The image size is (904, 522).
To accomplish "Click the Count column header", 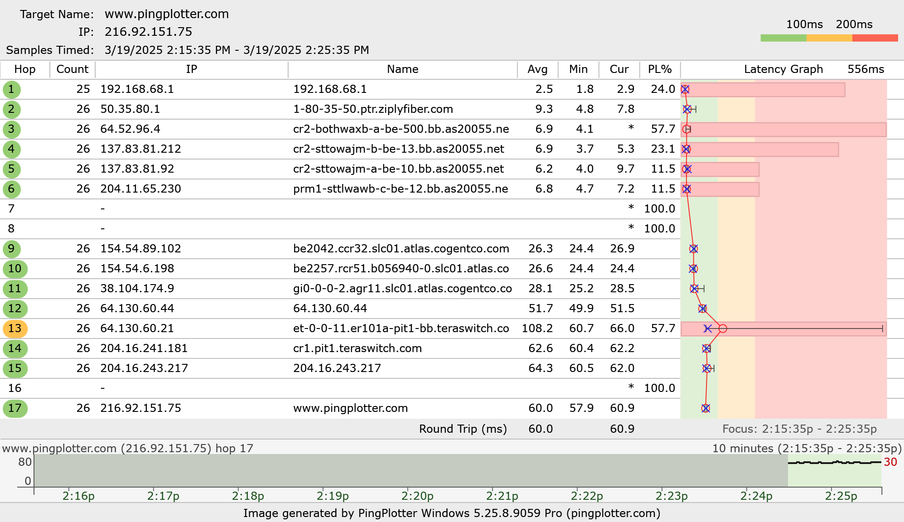I will pyautogui.click(x=72, y=69).
